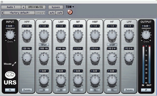
Task: Click the LPF Q knob
Action: point(129,35)
